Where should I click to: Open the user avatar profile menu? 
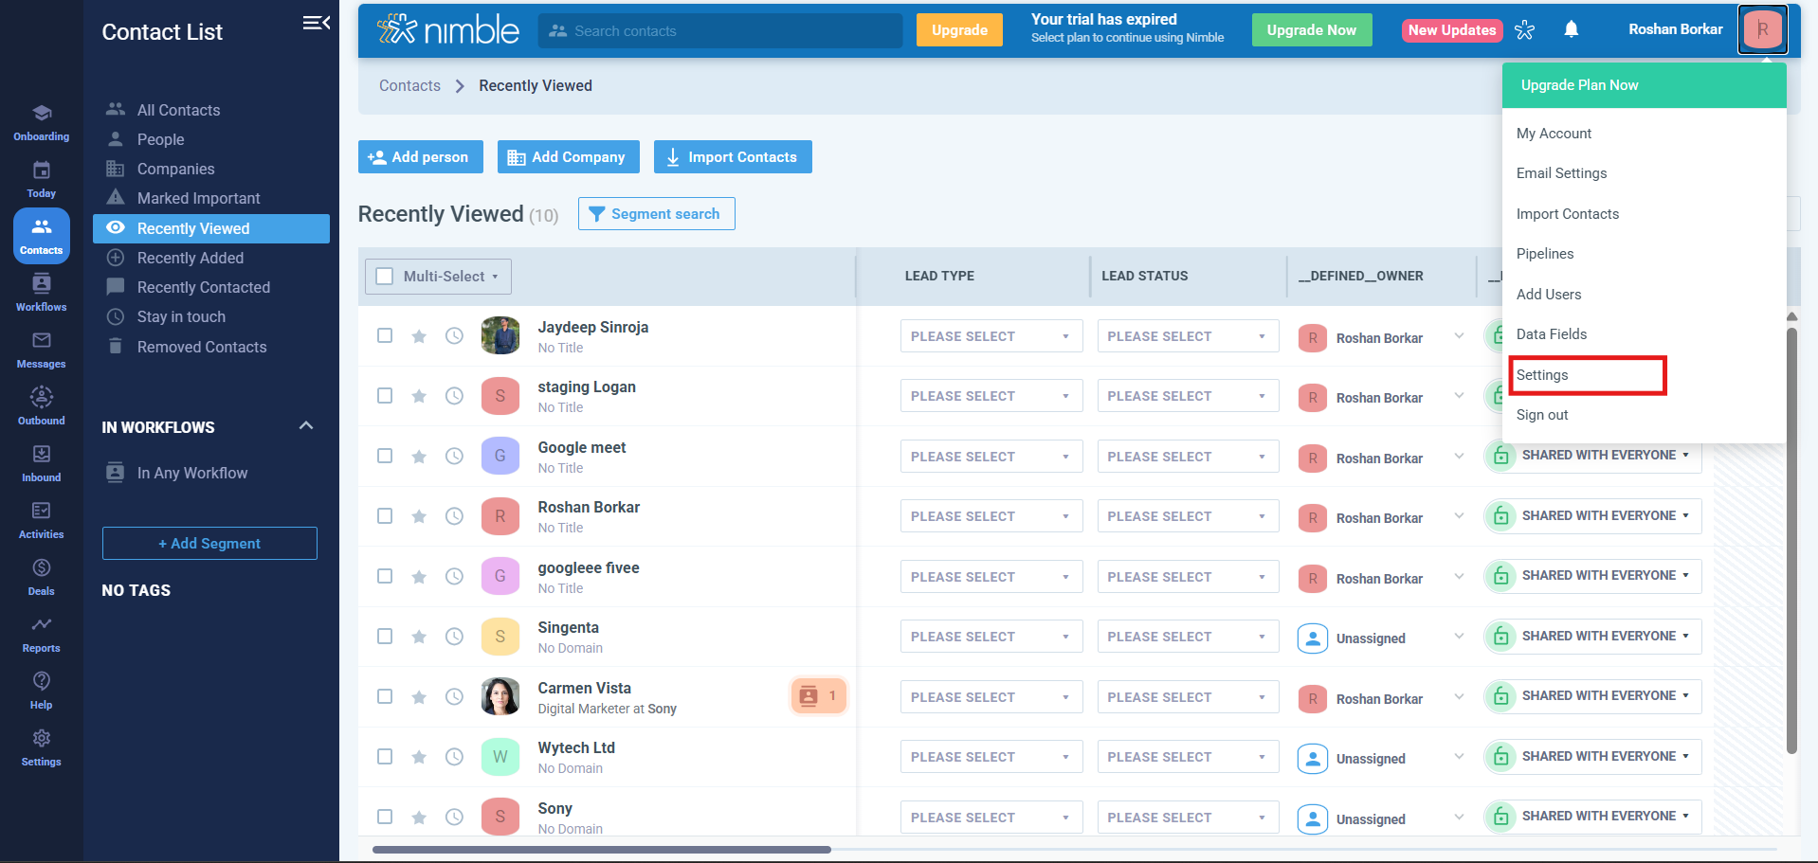point(1762,29)
